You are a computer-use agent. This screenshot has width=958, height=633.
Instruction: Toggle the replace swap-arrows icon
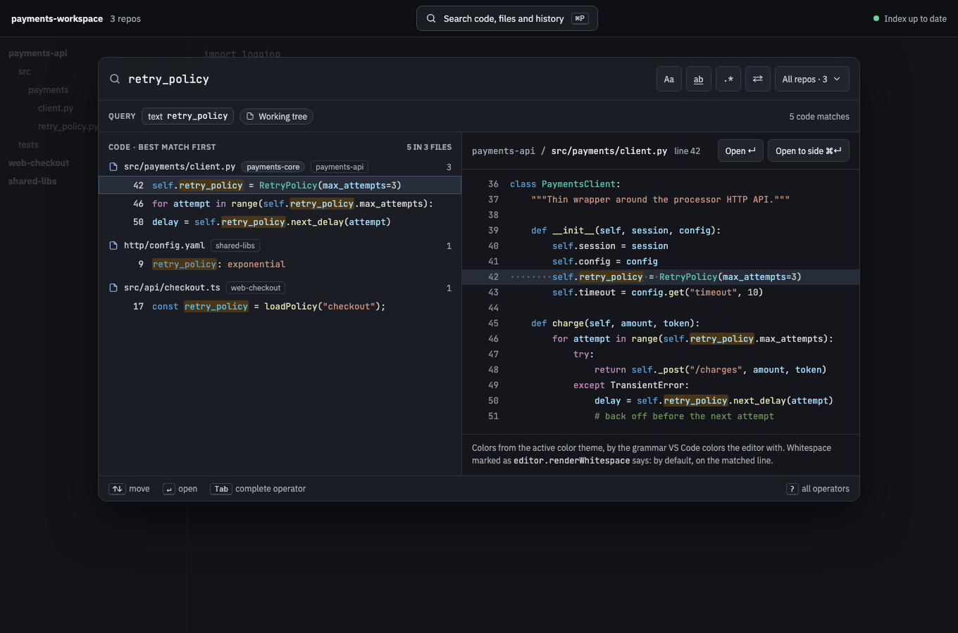click(x=757, y=79)
